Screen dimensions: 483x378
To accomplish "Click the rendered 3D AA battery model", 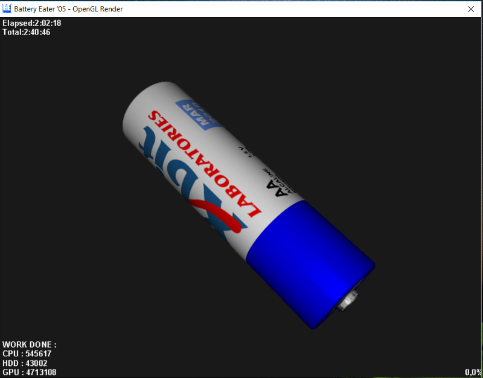I will coord(249,205).
